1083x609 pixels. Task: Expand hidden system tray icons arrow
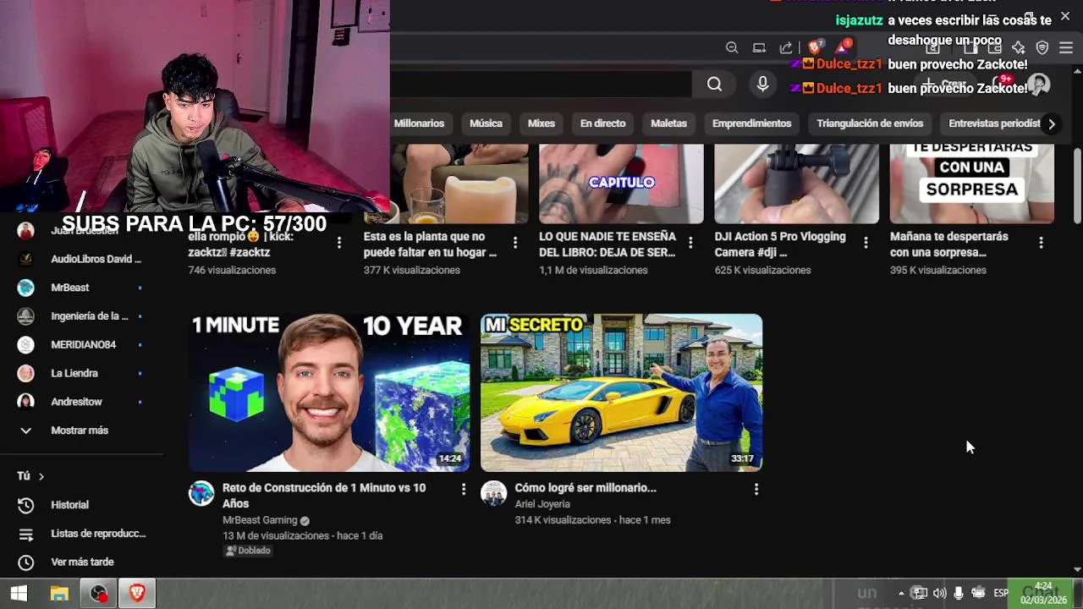(901, 593)
